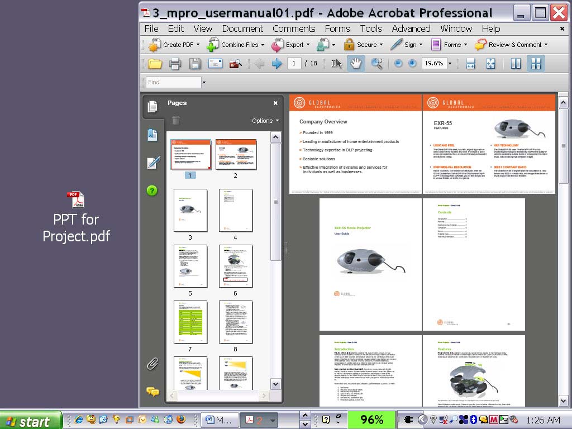Image resolution: width=572 pixels, height=429 pixels.
Task: Click the Print icon
Action: pos(175,64)
